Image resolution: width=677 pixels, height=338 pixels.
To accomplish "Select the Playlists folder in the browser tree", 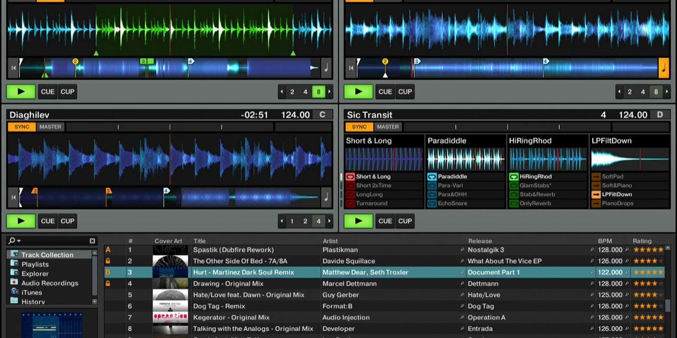I will point(35,265).
